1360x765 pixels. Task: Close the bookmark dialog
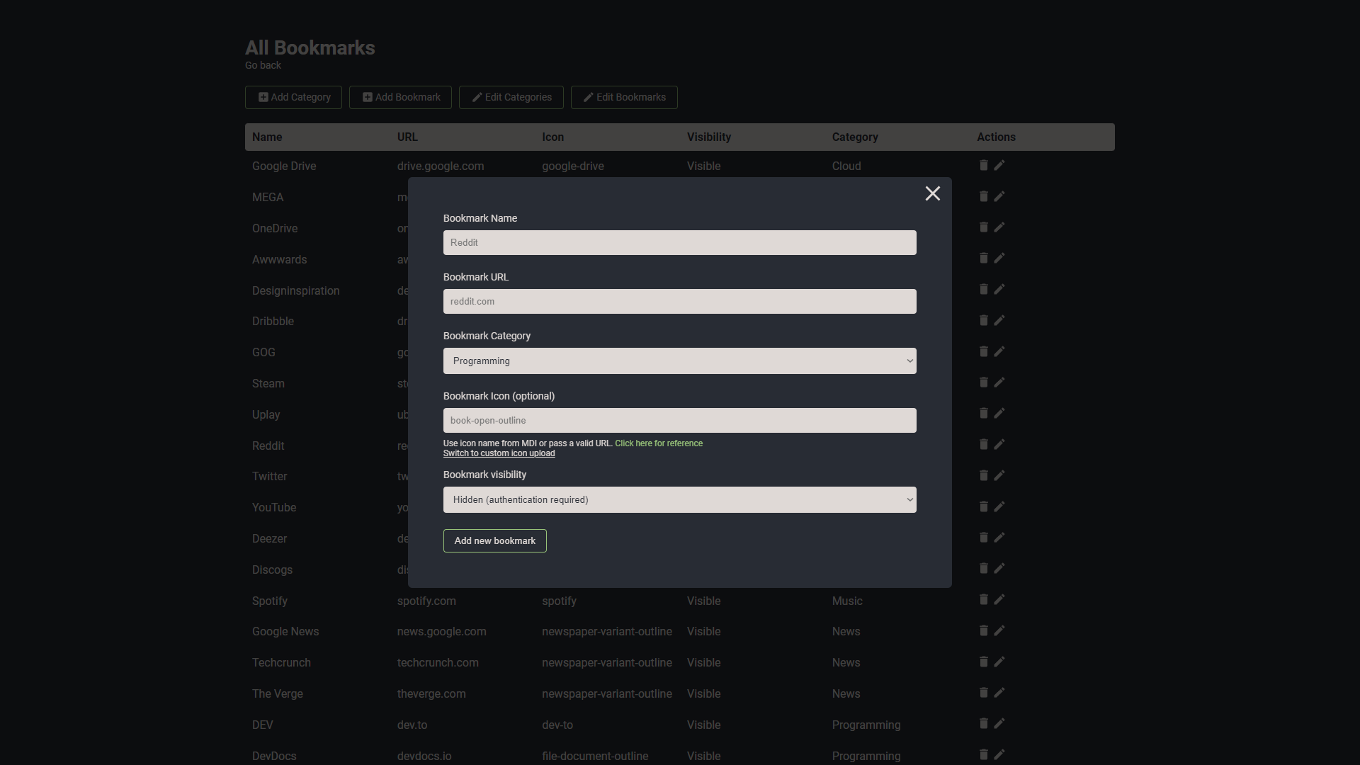[x=932, y=193]
